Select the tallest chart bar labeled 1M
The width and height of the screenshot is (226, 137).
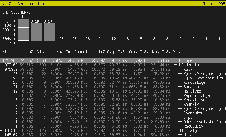23,30
